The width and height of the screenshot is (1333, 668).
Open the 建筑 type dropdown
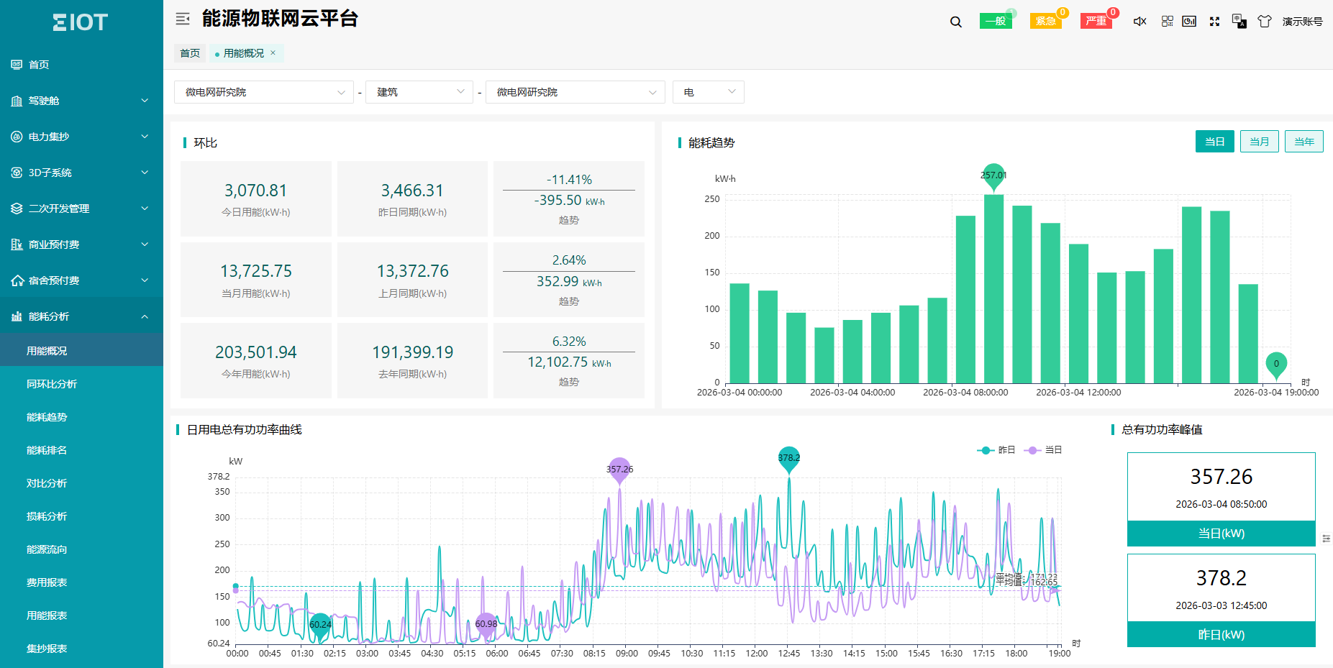point(419,92)
